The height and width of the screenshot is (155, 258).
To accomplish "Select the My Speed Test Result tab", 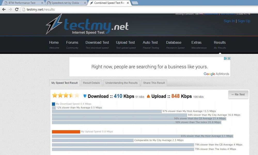I will [65, 83].
